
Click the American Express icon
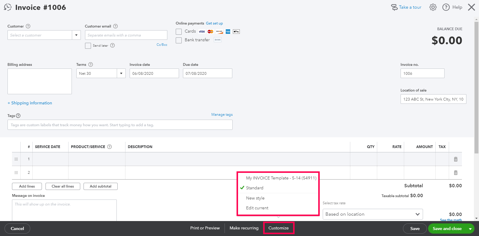click(228, 32)
